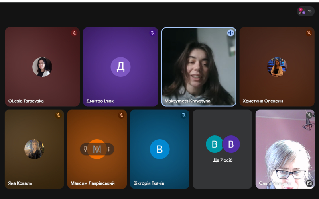Click the muted mic icon on Максим Лаврівський's tile
The image size is (319, 199).
[121, 115]
